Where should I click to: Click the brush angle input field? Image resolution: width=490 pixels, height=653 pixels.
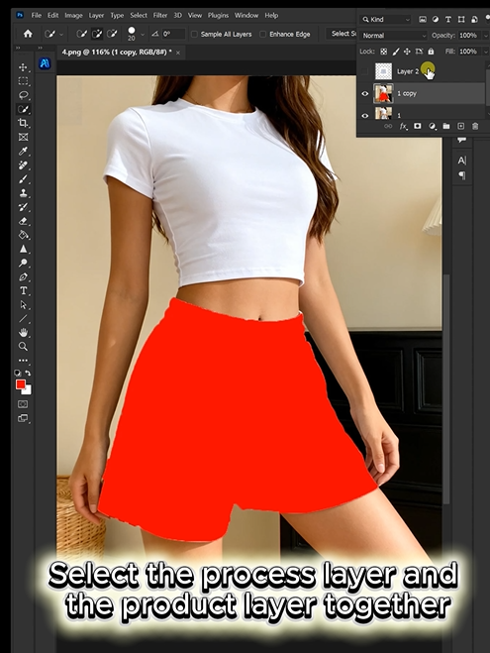[173, 34]
